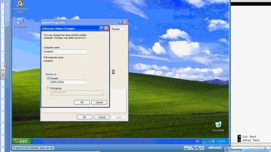Click the disabled WORKGROUP text field
The width and height of the screenshot is (271, 152).
(x=77, y=92)
